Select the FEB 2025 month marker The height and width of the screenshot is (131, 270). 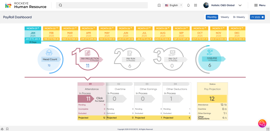coord(52,34)
